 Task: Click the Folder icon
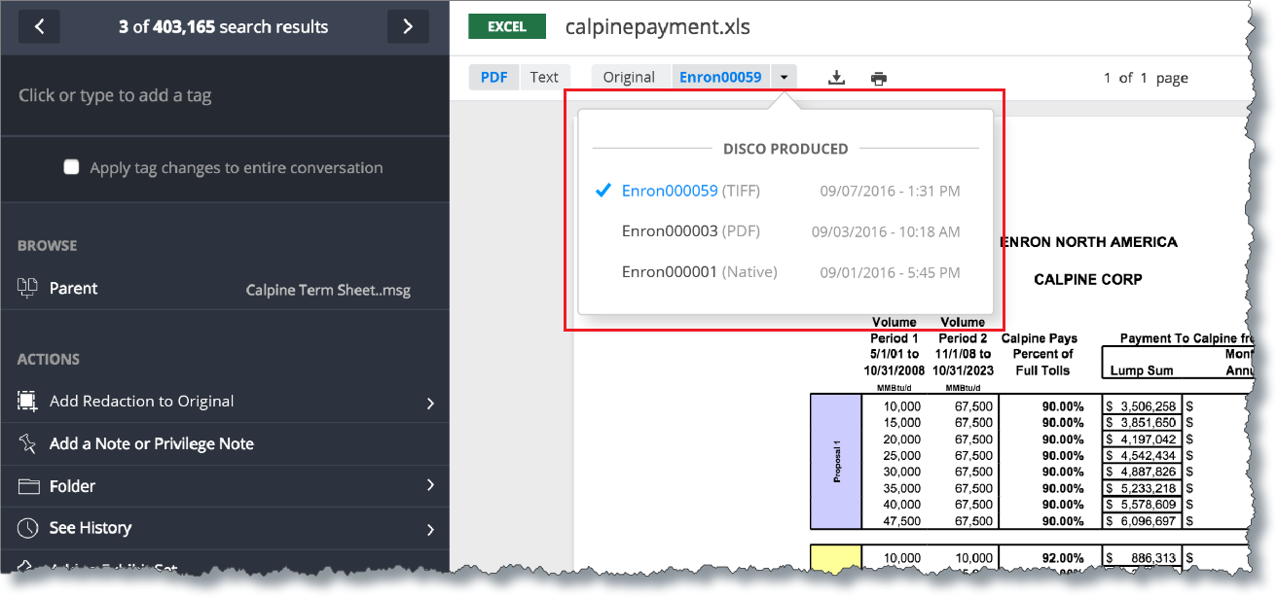click(x=27, y=486)
